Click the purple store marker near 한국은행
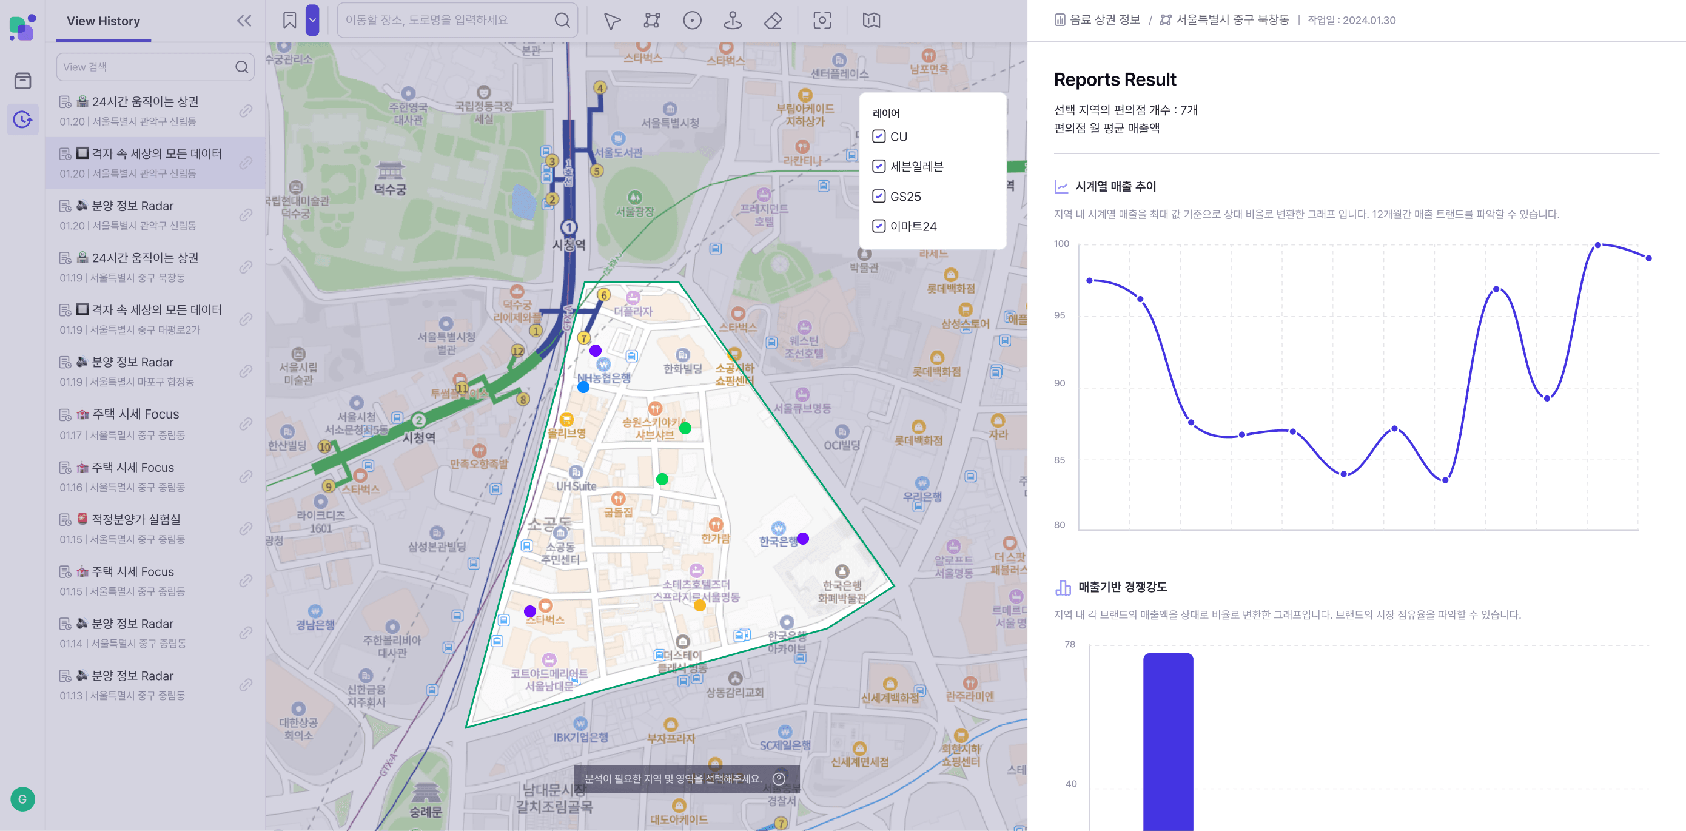1686x831 pixels. 803,538
